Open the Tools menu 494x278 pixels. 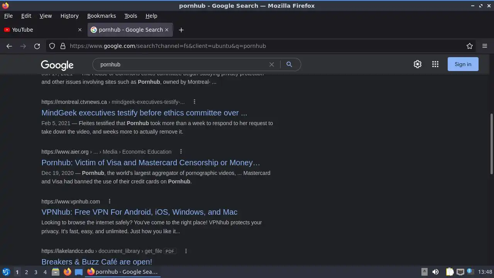pos(131,16)
